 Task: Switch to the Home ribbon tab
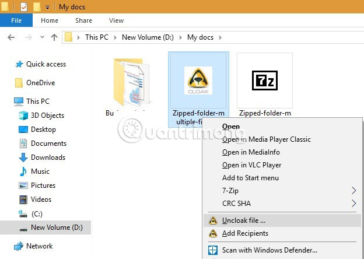(50, 20)
